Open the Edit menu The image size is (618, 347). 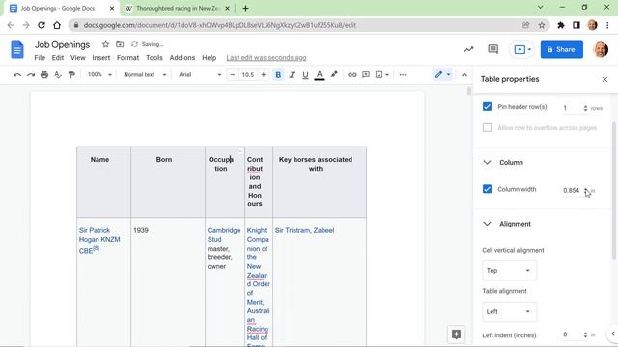58,58
